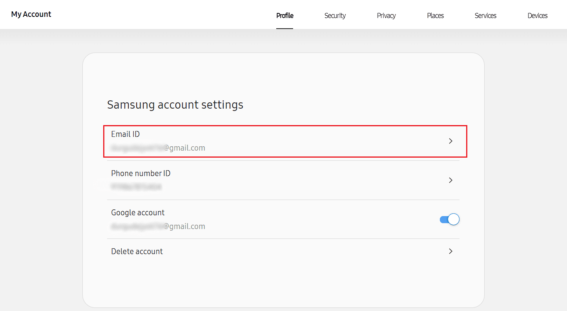This screenshot has height=311, width=567.
Task: Click the arrow icon in Delete account row
Action: (450, 251)
